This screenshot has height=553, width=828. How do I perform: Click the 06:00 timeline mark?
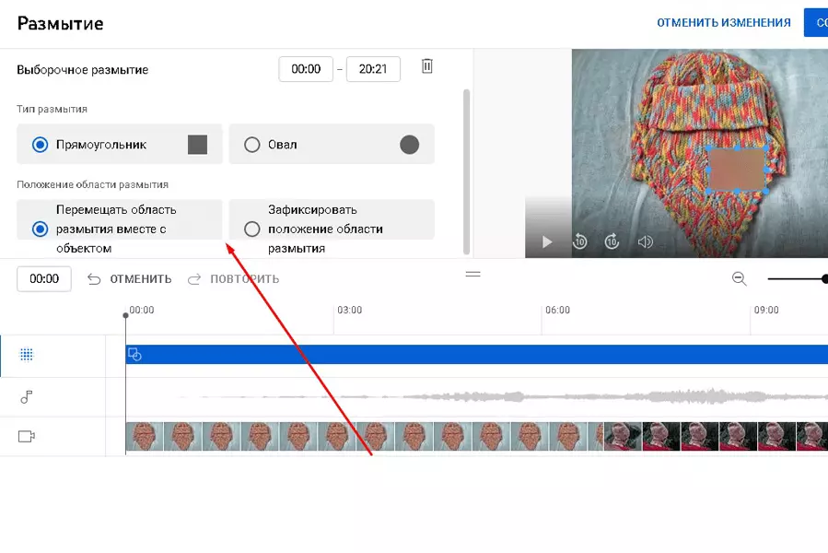(557, 310)
